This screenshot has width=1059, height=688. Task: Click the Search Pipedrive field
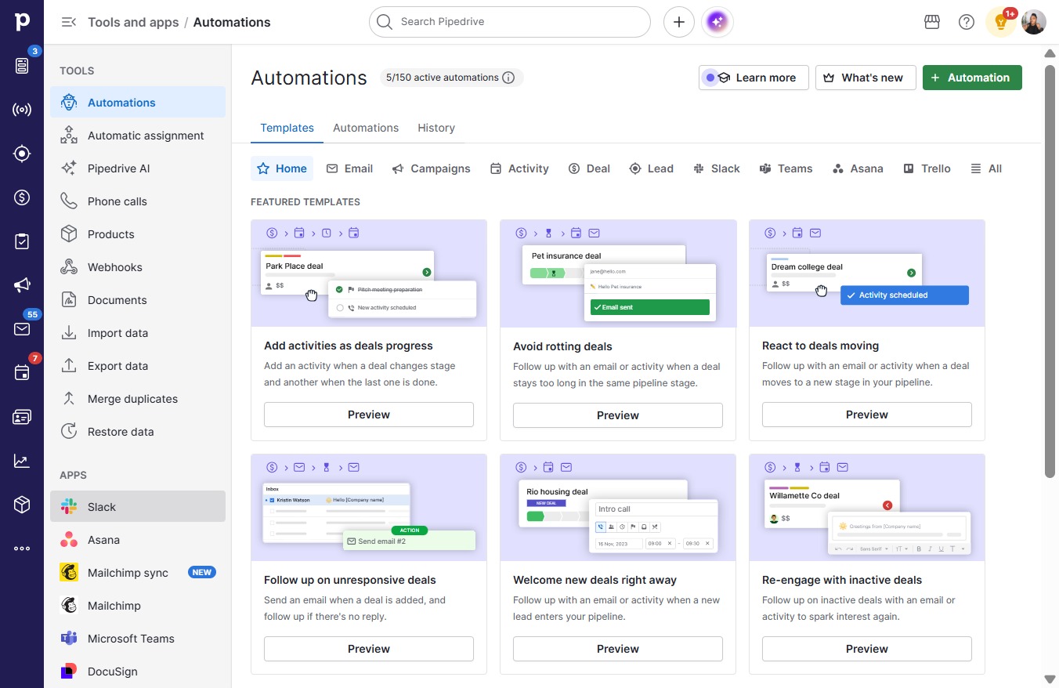pyautogui.click(x=510, y=22)
